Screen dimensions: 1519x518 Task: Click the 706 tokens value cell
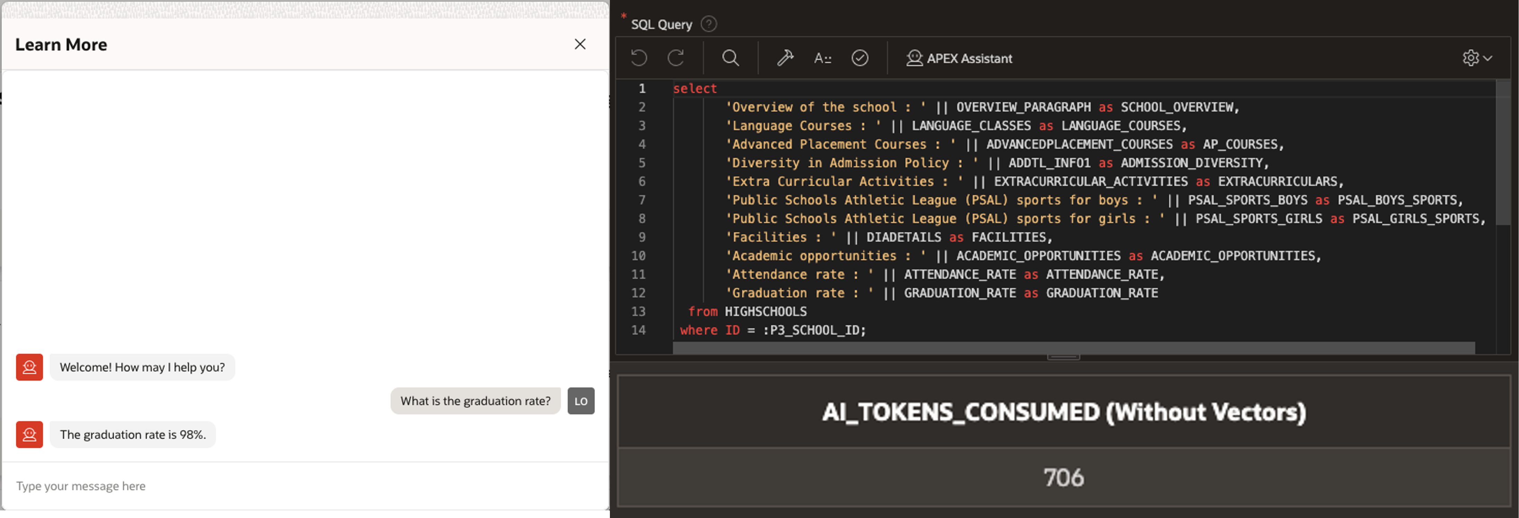(1063, 477)
